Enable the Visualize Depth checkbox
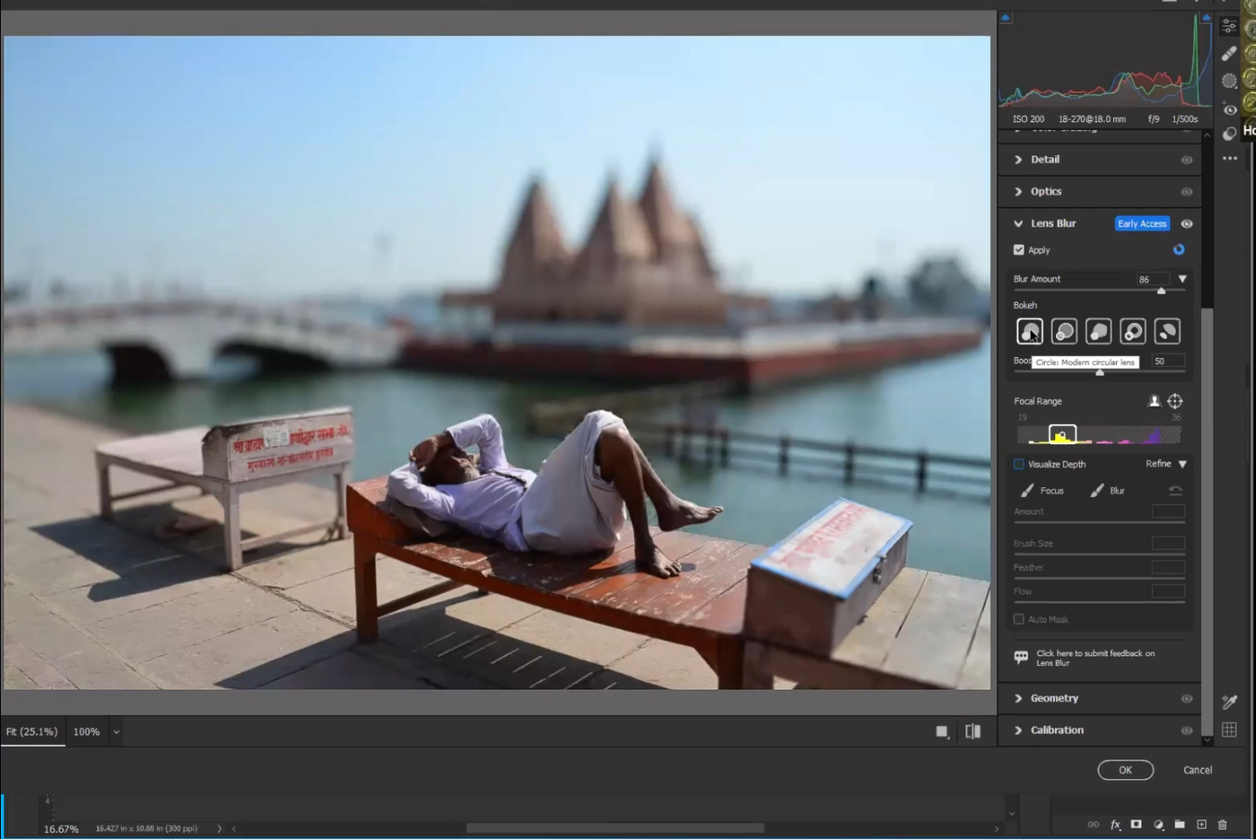The height and width of the screenshot is (840, 1256). (x=1018, y=464)
